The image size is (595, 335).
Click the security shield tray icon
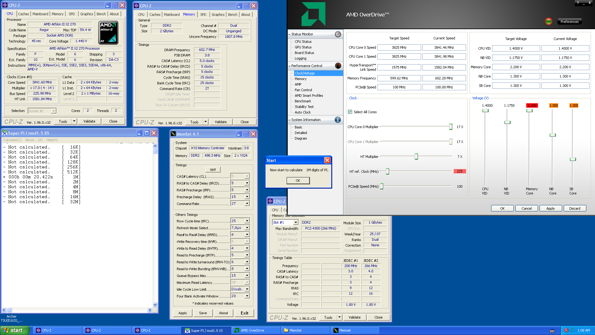(x=566, y=330)
